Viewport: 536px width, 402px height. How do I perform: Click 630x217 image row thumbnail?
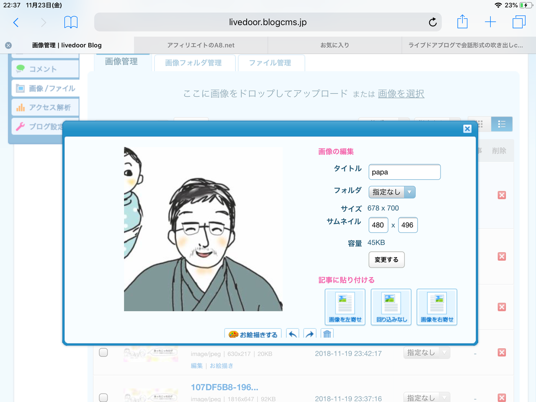point(151,353)
